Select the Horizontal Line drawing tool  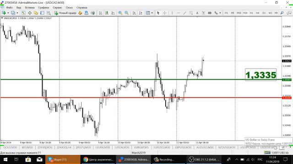click(179, 13)
